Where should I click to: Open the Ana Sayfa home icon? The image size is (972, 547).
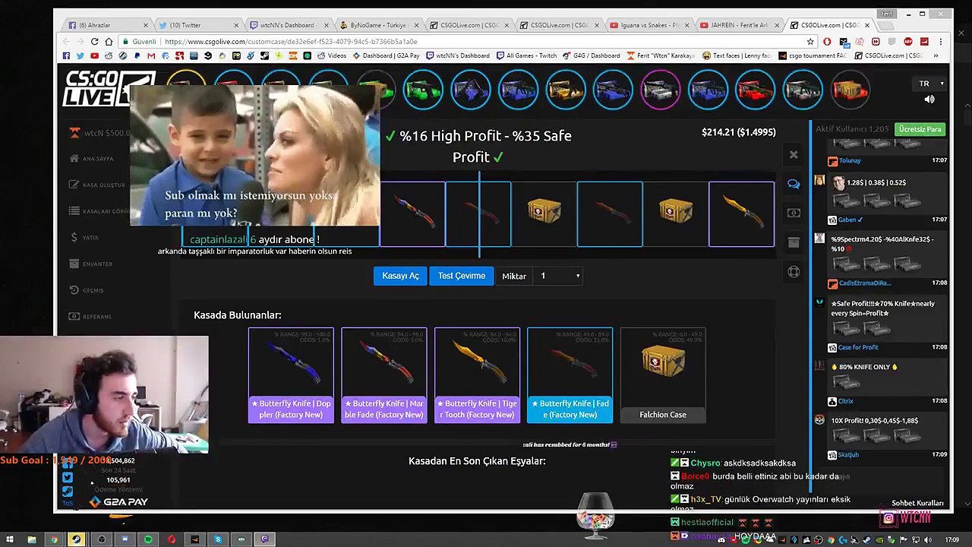(74, 158)
